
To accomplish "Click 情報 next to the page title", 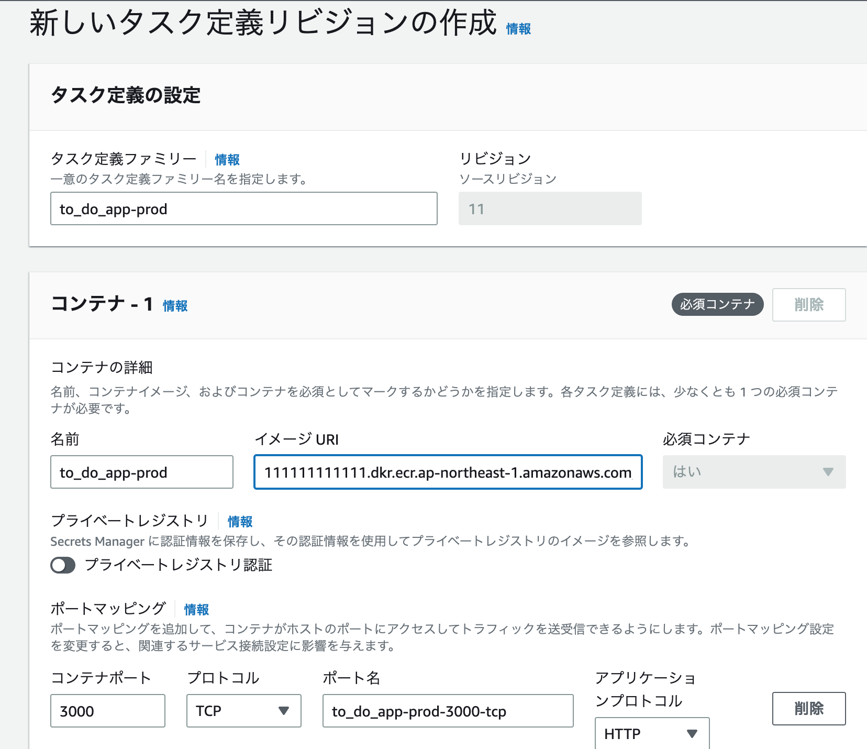I will click(517, 30).
